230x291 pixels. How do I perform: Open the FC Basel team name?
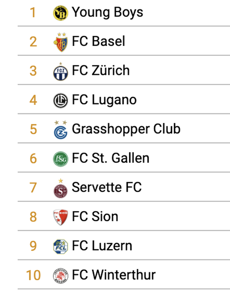(x=98, y=41)
